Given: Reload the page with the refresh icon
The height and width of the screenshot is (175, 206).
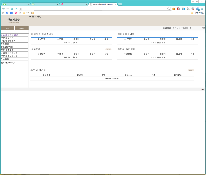Looking at the screenshot, I should [12, 9].
